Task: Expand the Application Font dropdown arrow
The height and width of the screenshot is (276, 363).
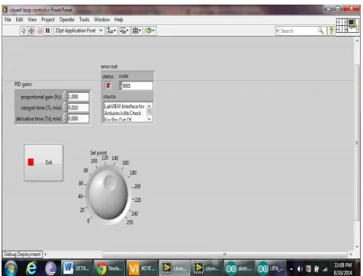Action: pos(101,30)
